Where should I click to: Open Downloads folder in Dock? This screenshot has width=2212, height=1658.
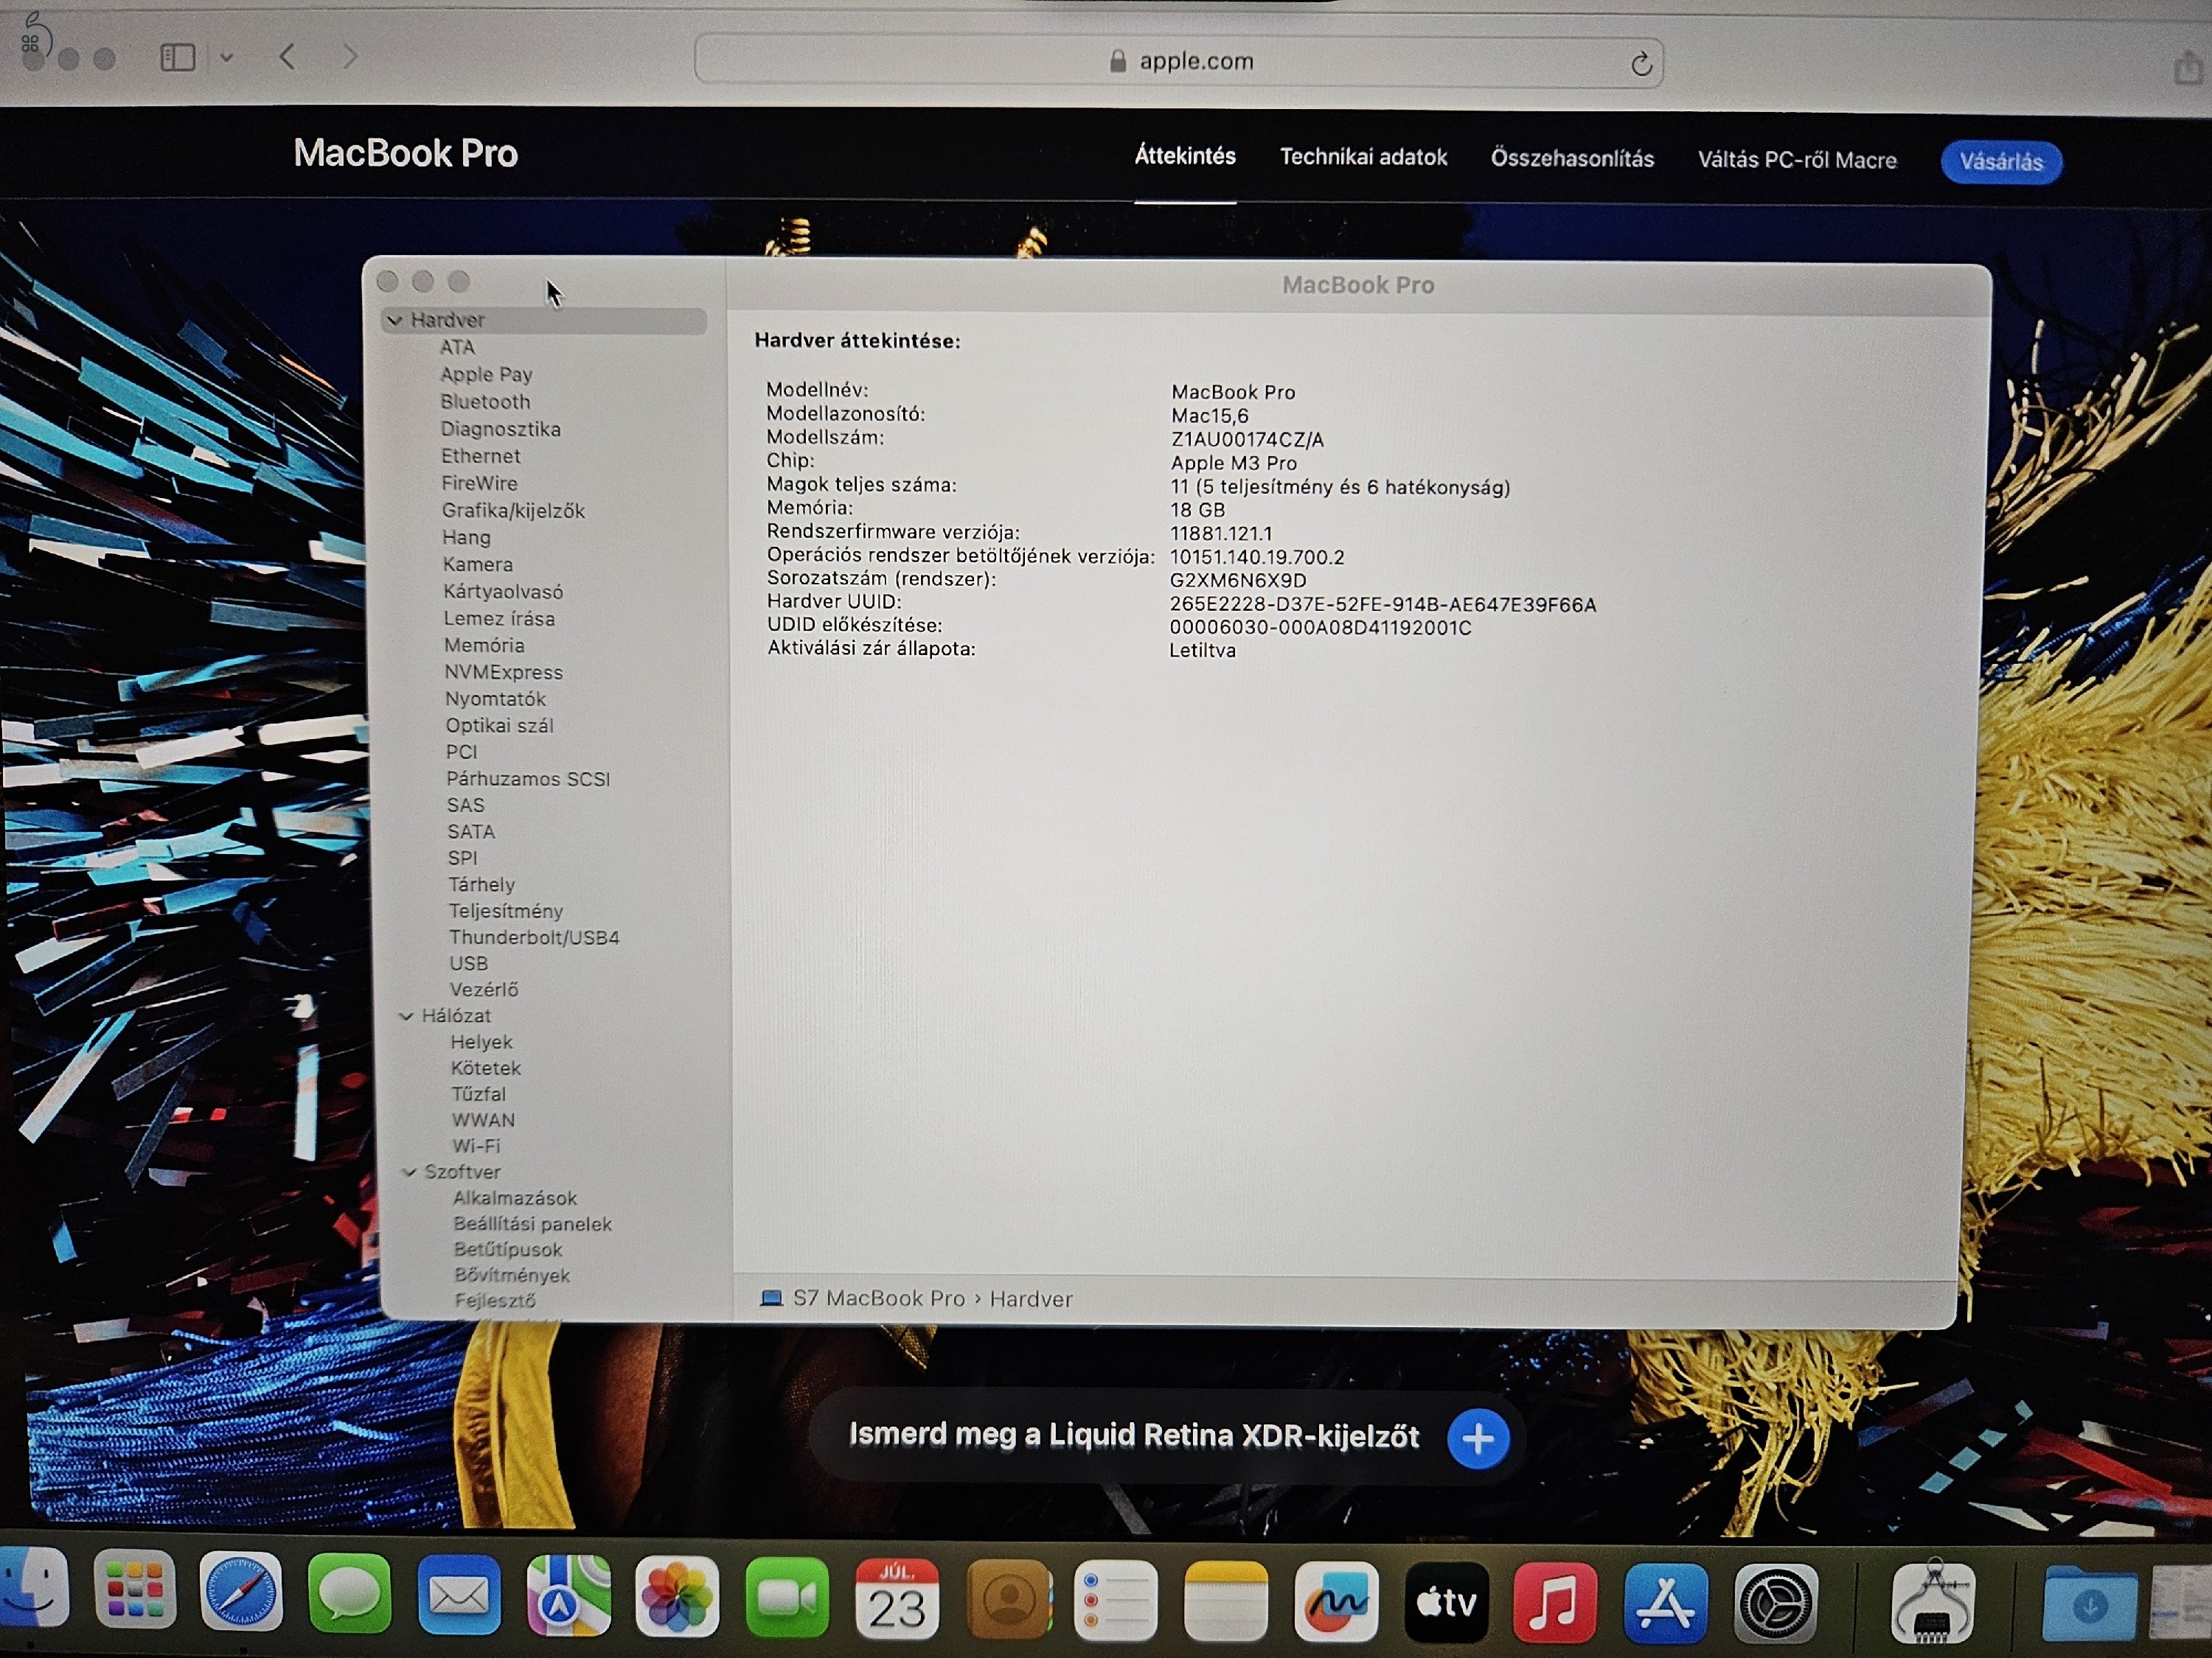tap(2090, 1605)
